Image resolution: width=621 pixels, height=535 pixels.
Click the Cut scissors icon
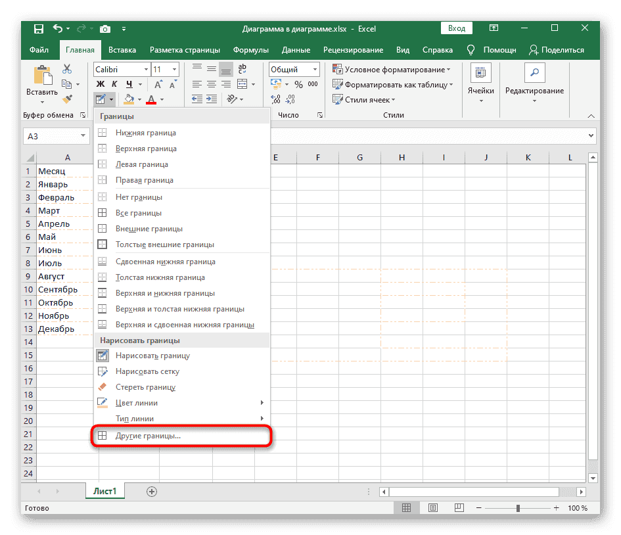tap(66, 69)
